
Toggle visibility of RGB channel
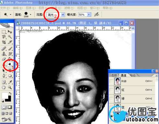pos(111,81)
